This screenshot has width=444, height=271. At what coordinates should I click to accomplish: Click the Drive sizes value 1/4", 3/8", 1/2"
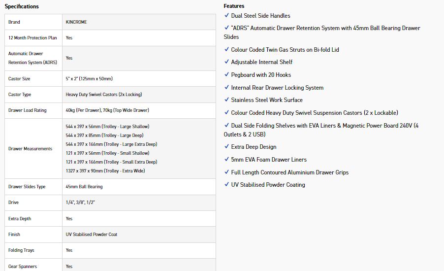[x=80, y=203]
